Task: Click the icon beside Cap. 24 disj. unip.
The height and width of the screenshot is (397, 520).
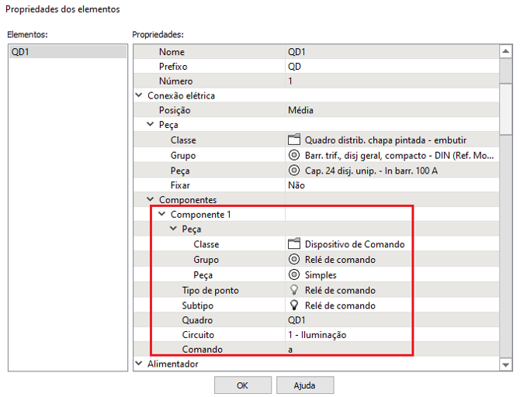Action: [x=293, y=171]
